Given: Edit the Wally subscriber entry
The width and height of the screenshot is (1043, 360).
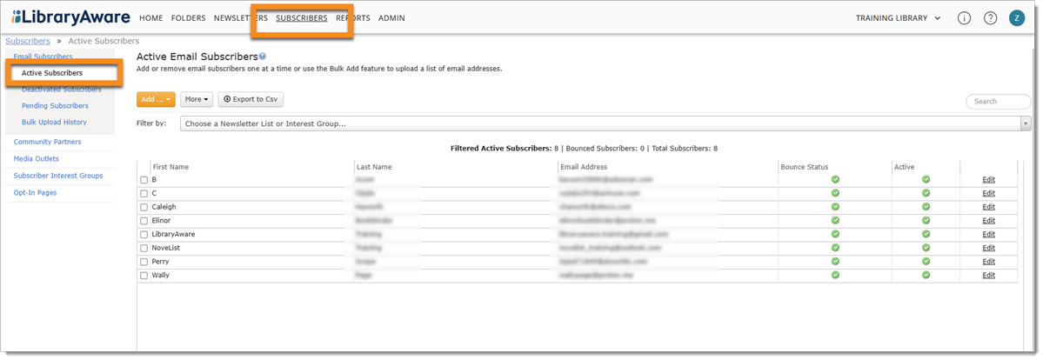Looking at the screenshot, I should pyautogui.click(x=988, y=275).
